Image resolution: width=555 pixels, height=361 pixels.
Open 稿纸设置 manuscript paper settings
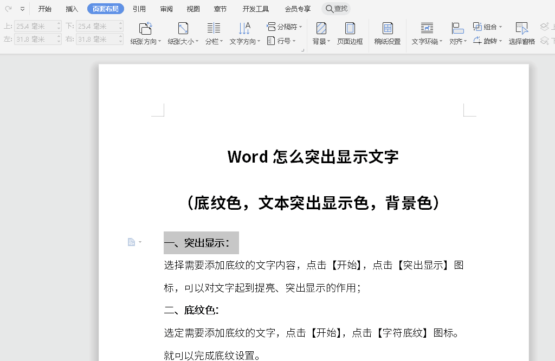click(388, 29)
